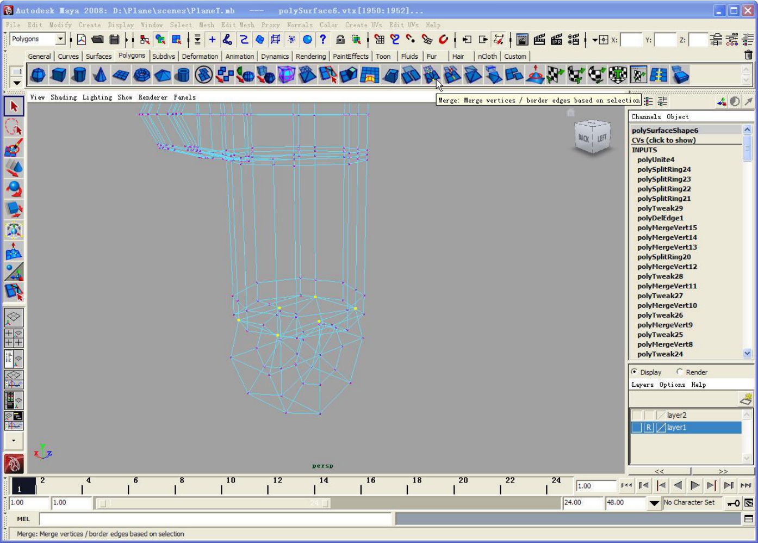
Task: Click the LEFT face of view cube
Action: (x=602, y=138)
